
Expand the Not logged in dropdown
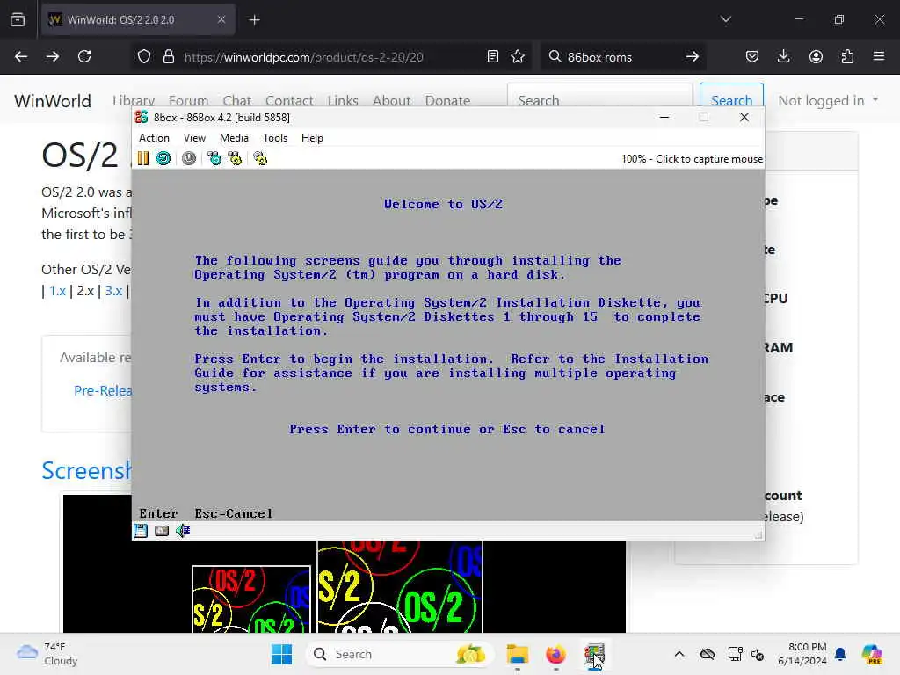click(x=828, y=100)
